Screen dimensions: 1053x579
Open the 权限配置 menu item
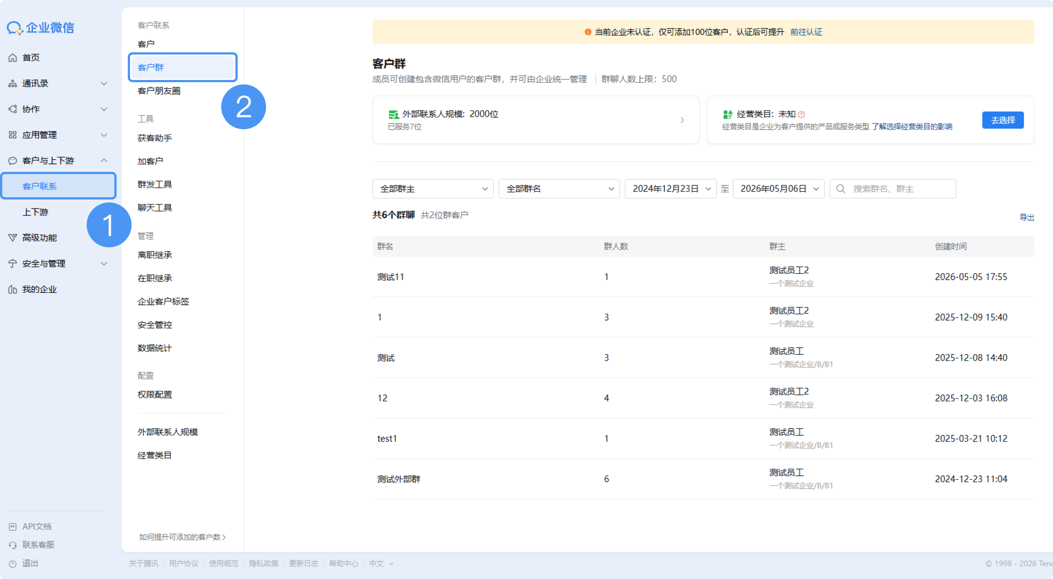click(155, 395)
